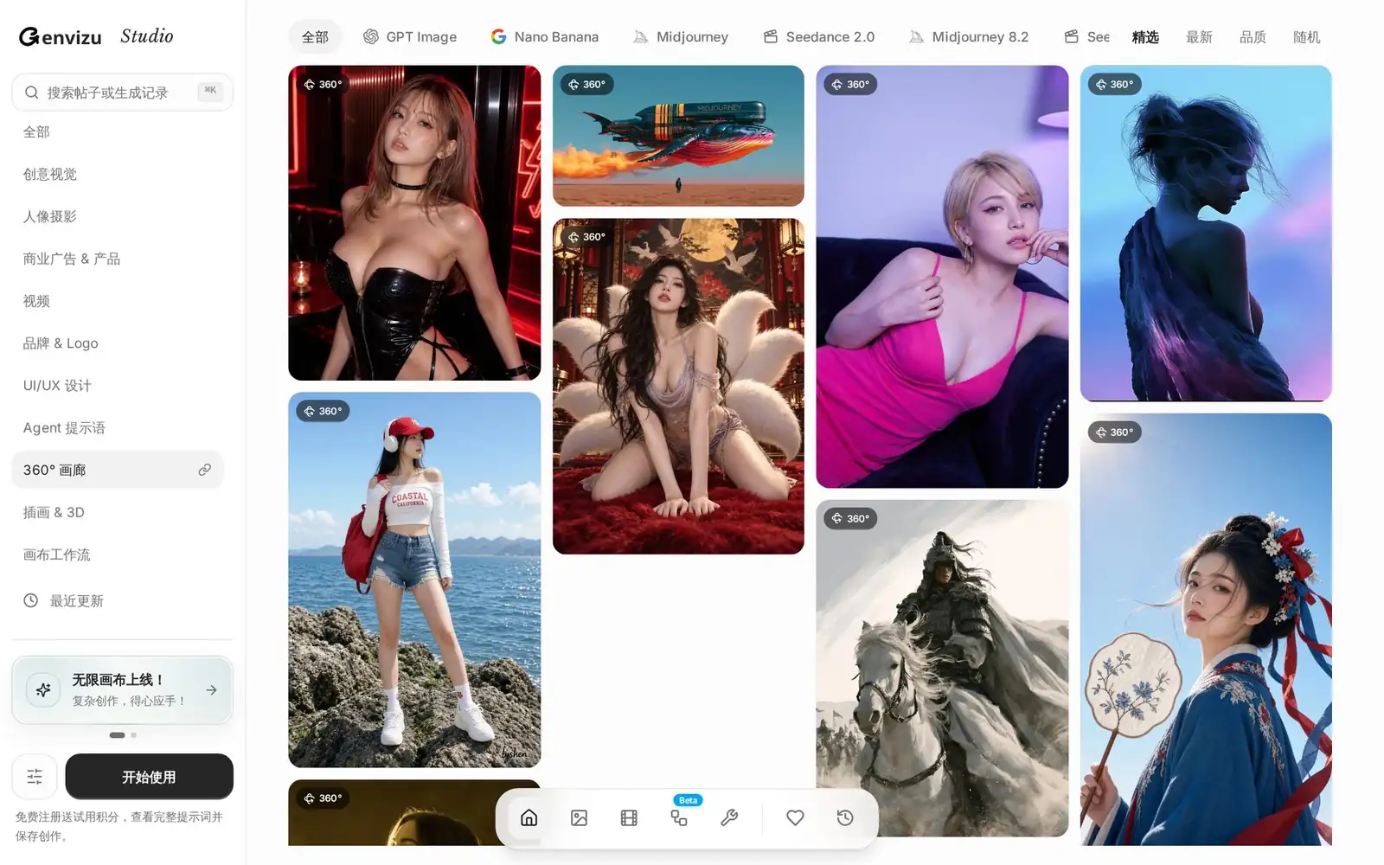Viewport: 1384px width, 865px height.
Task: Open the image generation icon in dock
Action: 580,817
